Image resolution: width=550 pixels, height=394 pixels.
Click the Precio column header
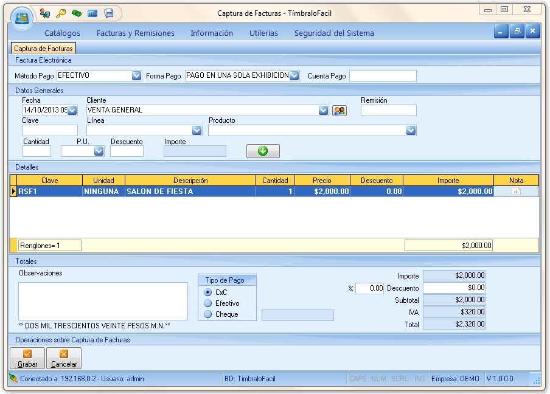tap(322, 181)
